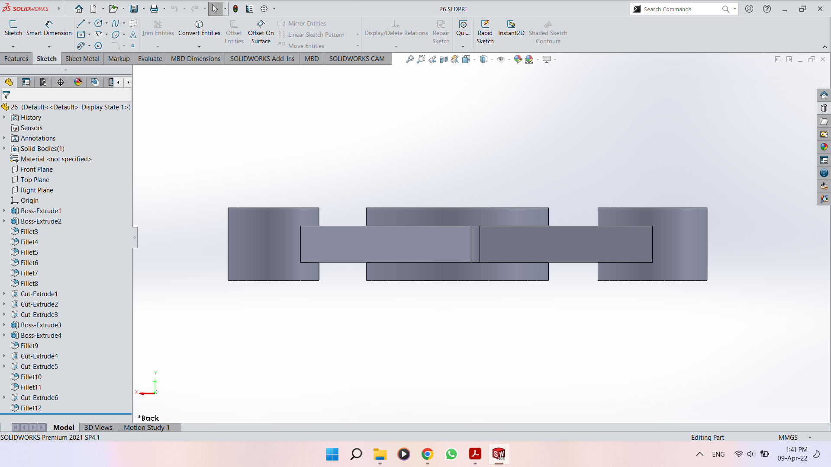The image size is (831, 467).
Task: Expand the Boss-Extrude4 feature
Action: (x=4, y=335)
